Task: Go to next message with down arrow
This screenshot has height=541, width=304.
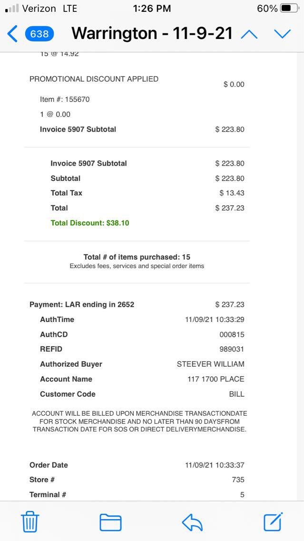Action: point(282,34)
